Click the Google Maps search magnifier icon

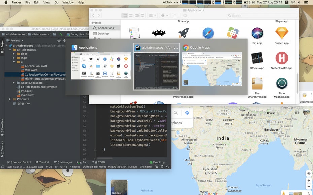[x=176, y=113]
